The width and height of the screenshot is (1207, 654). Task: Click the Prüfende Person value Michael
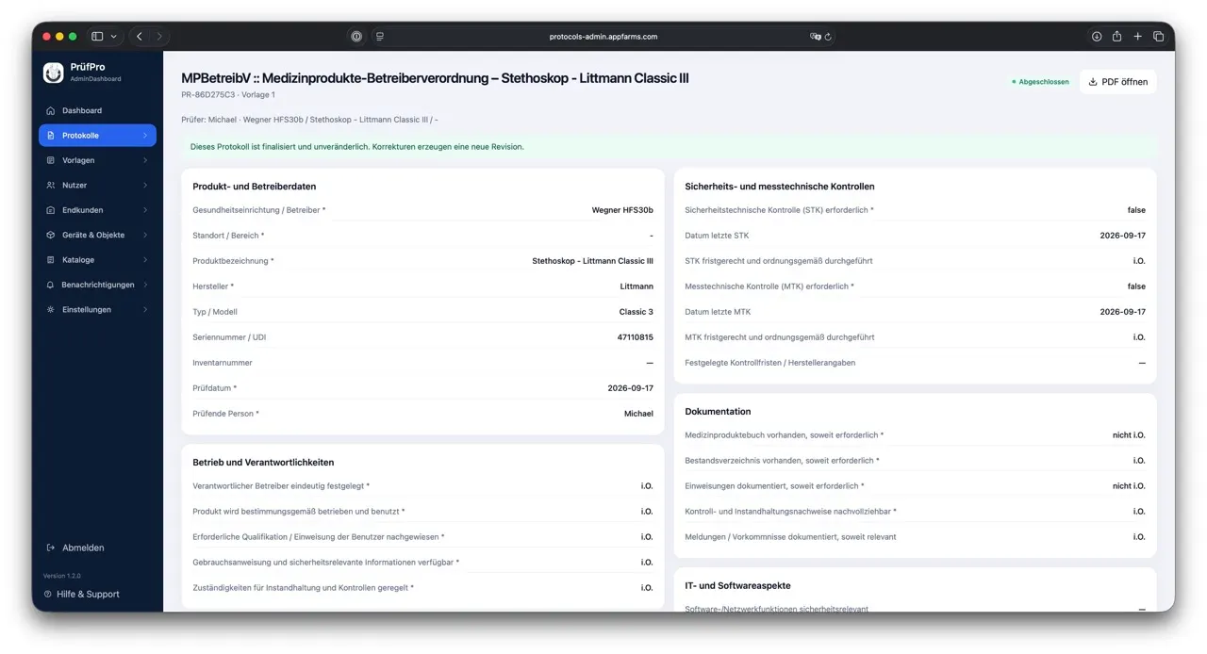638,414
